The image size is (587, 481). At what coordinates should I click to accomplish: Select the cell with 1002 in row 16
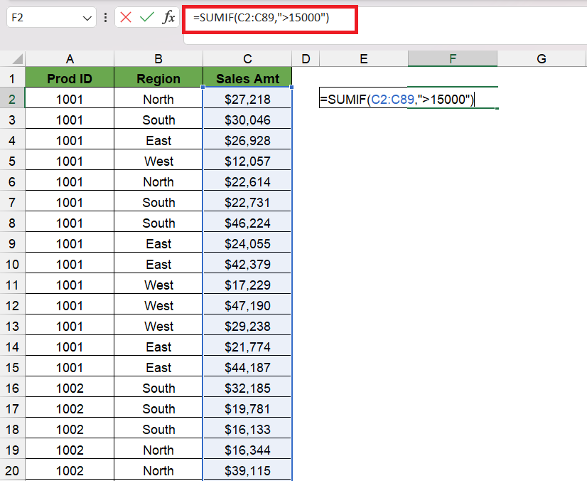click(x=70, y=388)
